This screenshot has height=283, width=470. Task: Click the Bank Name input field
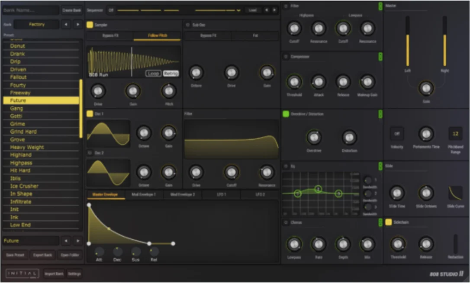click(31, 10)
